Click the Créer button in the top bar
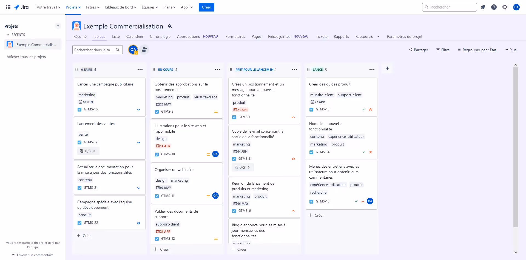The width and height of the screenshot is (526, 260). coord(206,7)
